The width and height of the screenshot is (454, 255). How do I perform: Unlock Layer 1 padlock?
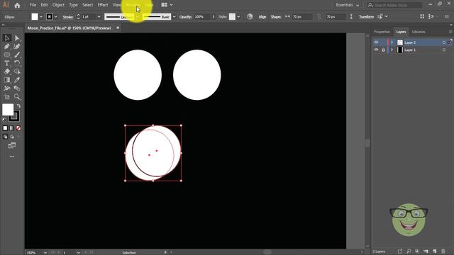tap(383, 50)
